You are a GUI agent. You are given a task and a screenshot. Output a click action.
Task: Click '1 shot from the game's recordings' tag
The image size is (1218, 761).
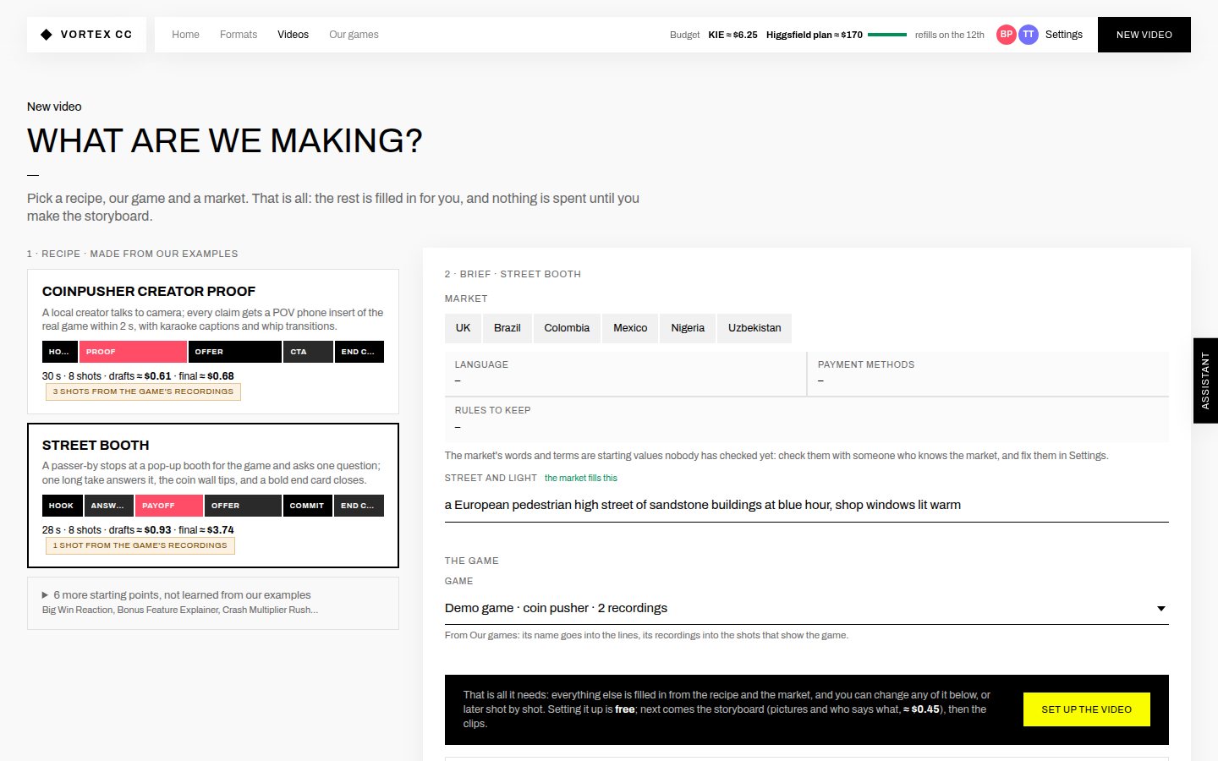tap(140, 545)
